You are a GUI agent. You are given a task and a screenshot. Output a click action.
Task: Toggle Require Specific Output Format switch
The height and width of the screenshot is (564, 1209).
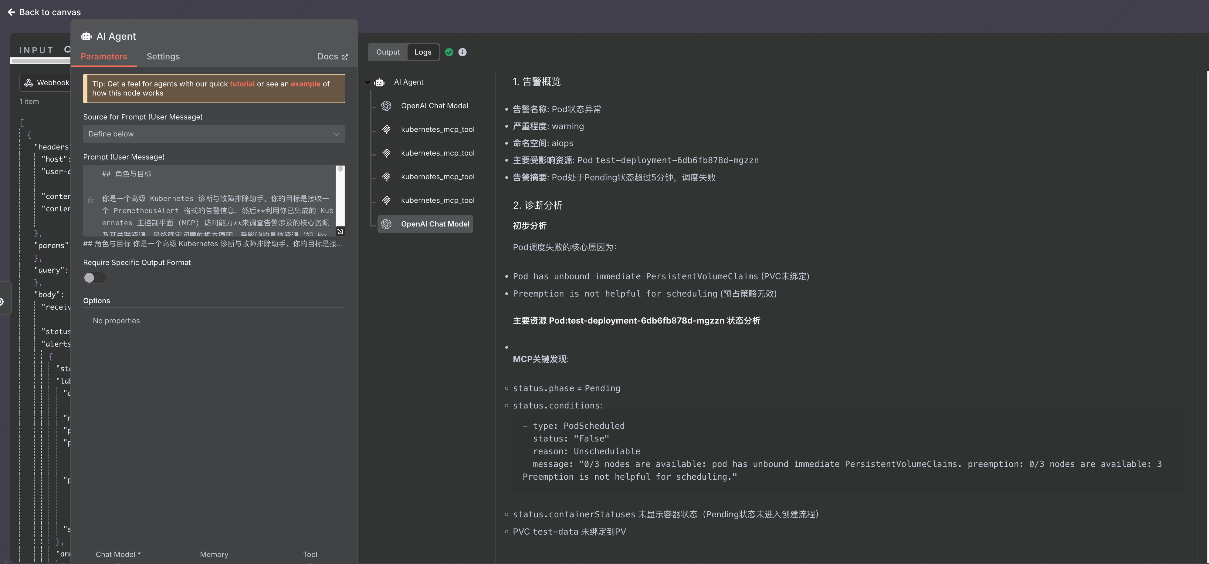[95, 278]
